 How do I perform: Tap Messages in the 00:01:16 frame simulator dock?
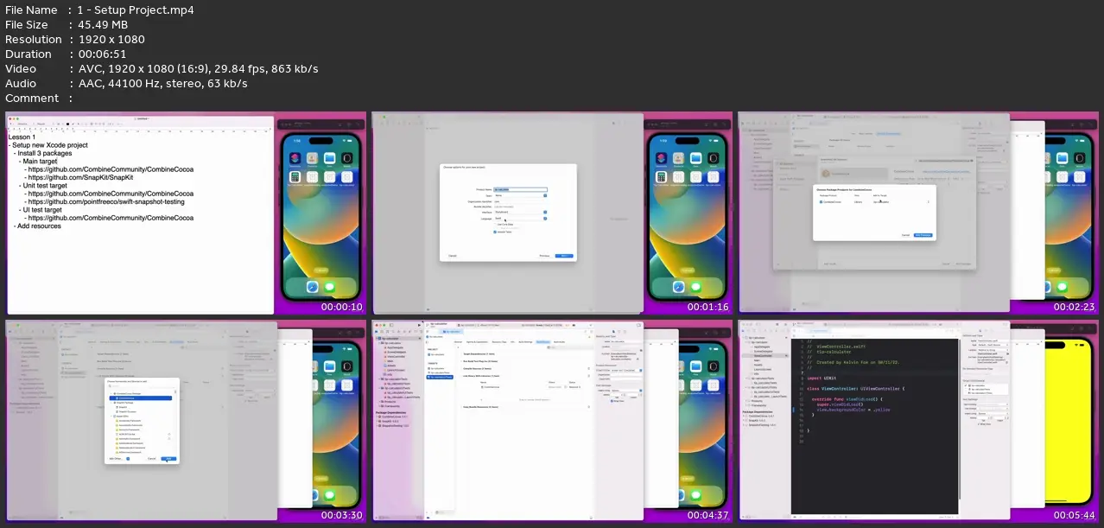695,287
